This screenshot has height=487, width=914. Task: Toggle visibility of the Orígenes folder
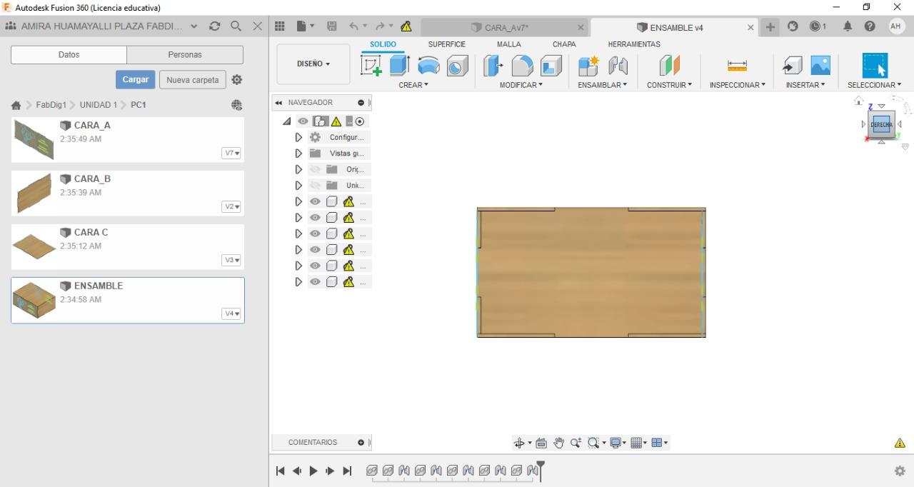click(x=315, y=169)
